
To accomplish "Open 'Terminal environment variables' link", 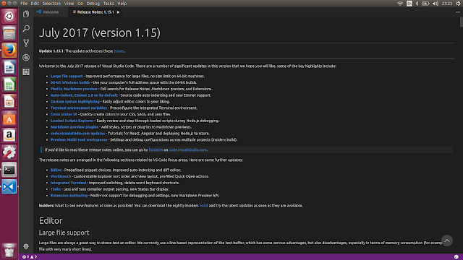I will click(79, 108).
